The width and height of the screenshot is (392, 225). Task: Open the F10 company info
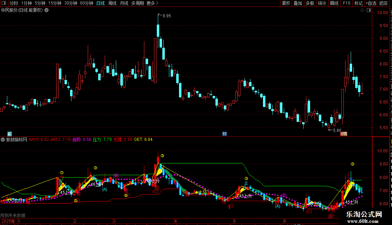pyautogui.click(x=347, y=3)
